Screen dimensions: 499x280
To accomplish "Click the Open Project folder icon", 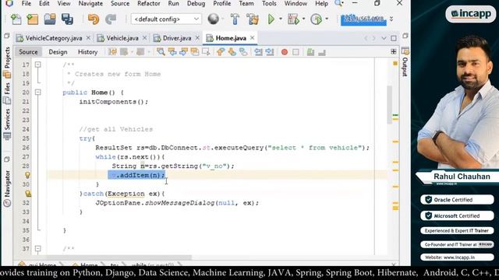I will [50, 19].
